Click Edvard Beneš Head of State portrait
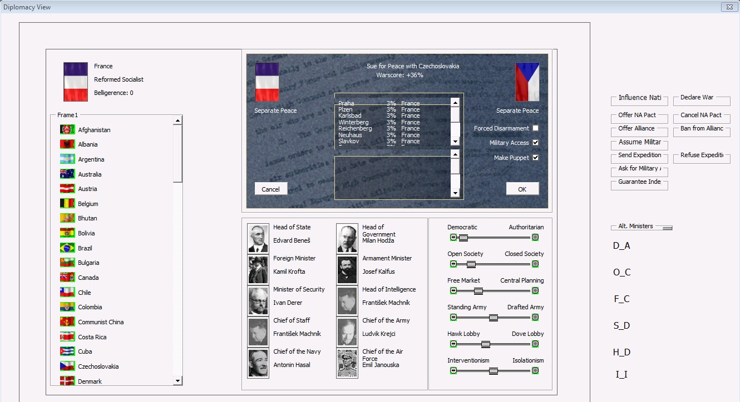 [x=258, y=239]
